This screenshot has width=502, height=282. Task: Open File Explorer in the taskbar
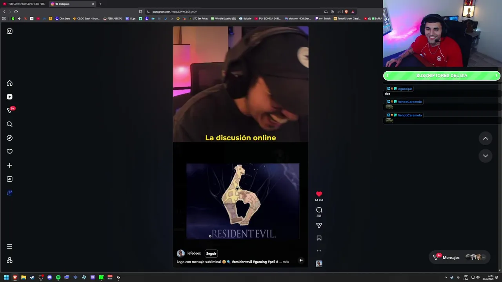(24, 277)
